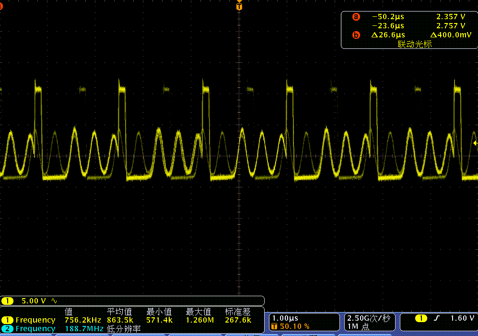Screen dimensions: 478x336
Task: Click the orange T trigger position icon by 50.10 %
Action: pyautogui.click(x=274, y=326)
